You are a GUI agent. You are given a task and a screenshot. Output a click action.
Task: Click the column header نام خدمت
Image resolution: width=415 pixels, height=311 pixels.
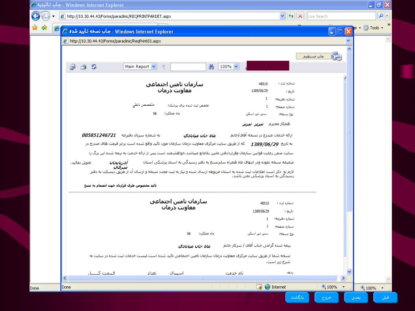[x=234, y=273]
